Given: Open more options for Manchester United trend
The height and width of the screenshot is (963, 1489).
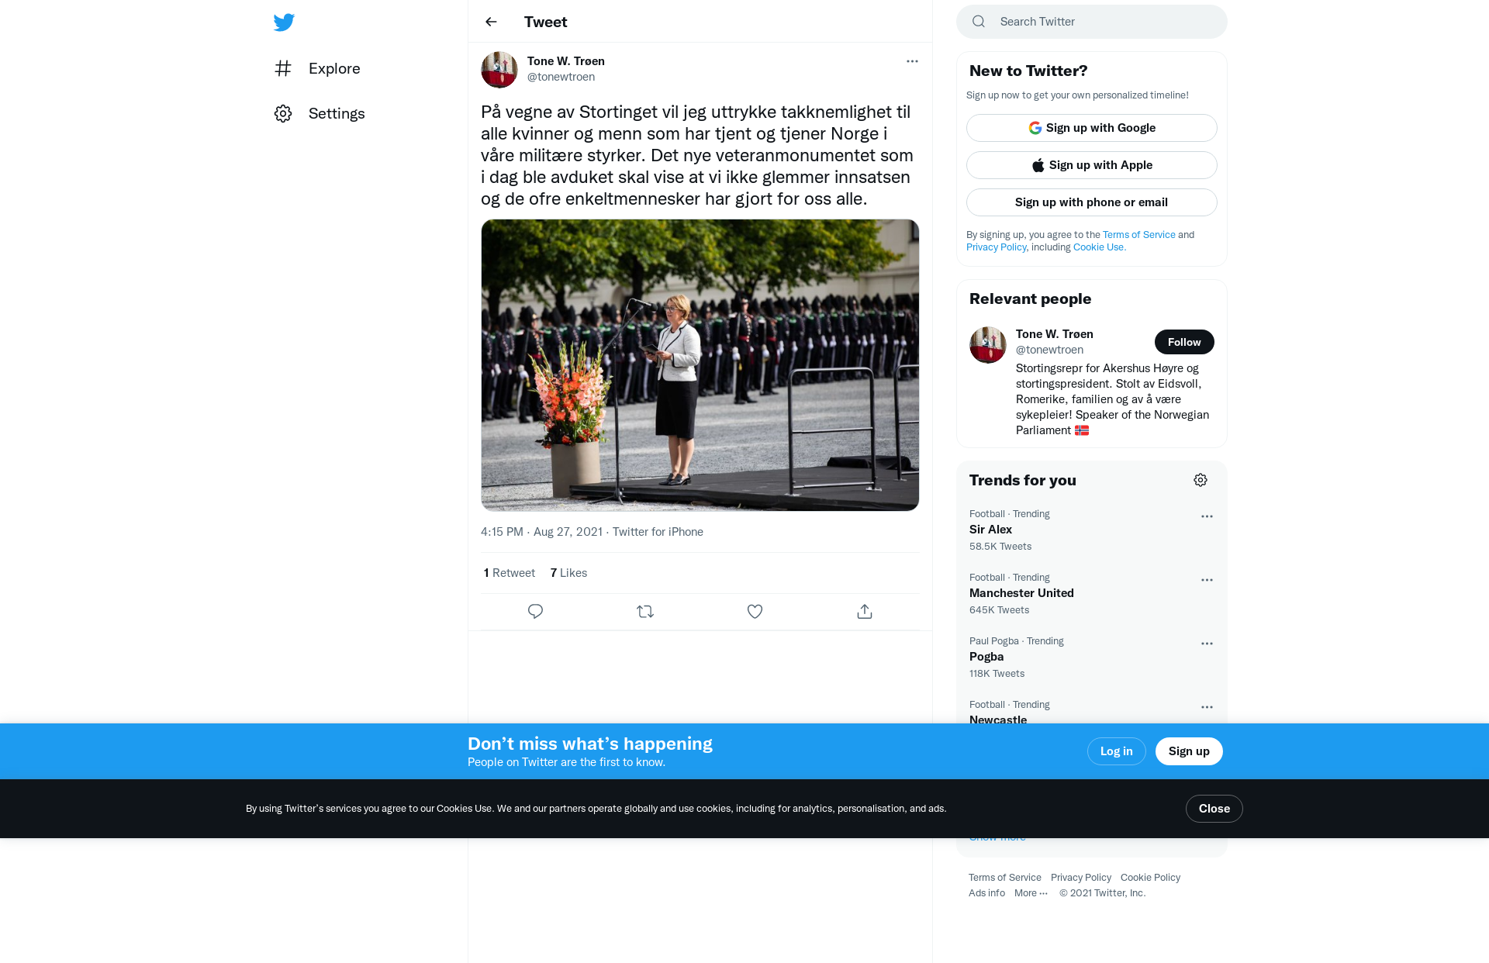Looking at the screenshot, I should tap(1207, 580).
